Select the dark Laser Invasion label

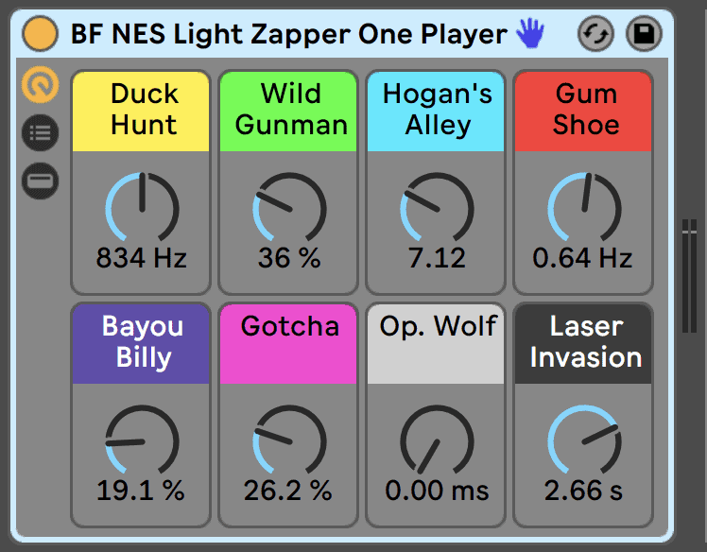(583, 344)
